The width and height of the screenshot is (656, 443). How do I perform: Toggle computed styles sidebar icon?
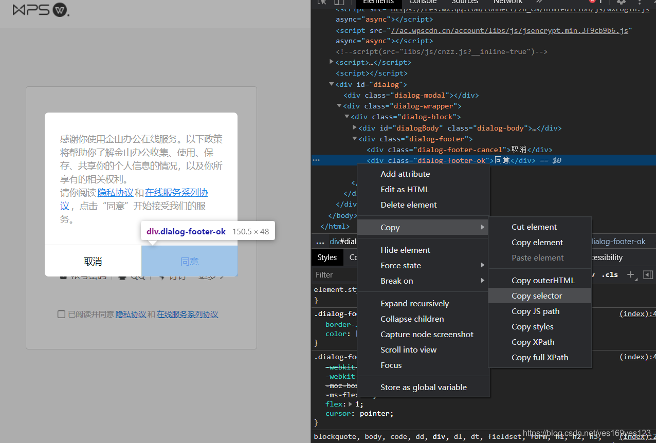tap(648, 274)
